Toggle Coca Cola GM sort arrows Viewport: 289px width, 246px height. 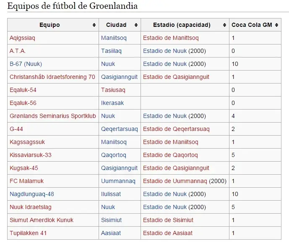point(276,25)
